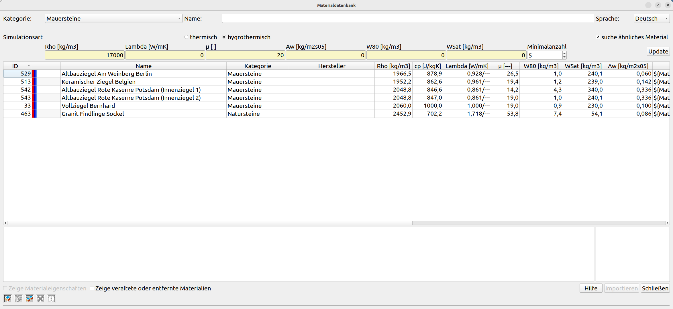Sort by cp [J/kgK] column header
Viewport: 673px width, 309px height.
(428, 66)
